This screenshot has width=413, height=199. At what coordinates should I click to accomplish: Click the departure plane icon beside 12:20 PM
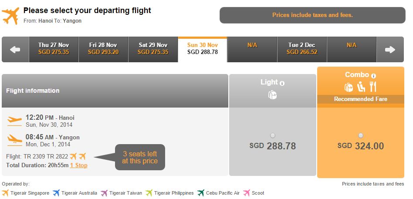point(14,121)
